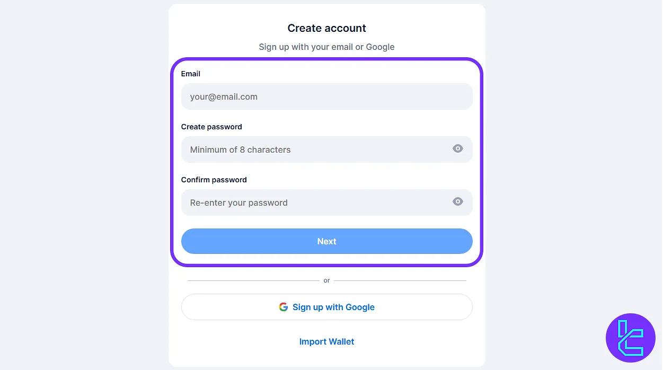The width and height of the screenshot is (663, 370).
Task: Toggle eye icon in Confirm password field
Action: (x=458, y=202)
